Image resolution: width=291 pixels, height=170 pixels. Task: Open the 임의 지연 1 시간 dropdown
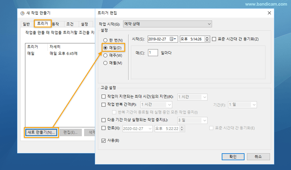click(x=192, y=97)
